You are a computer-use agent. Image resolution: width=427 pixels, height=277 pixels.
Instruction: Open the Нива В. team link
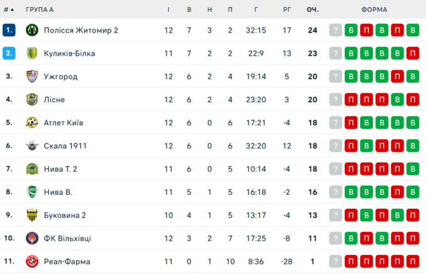(58, 192)
